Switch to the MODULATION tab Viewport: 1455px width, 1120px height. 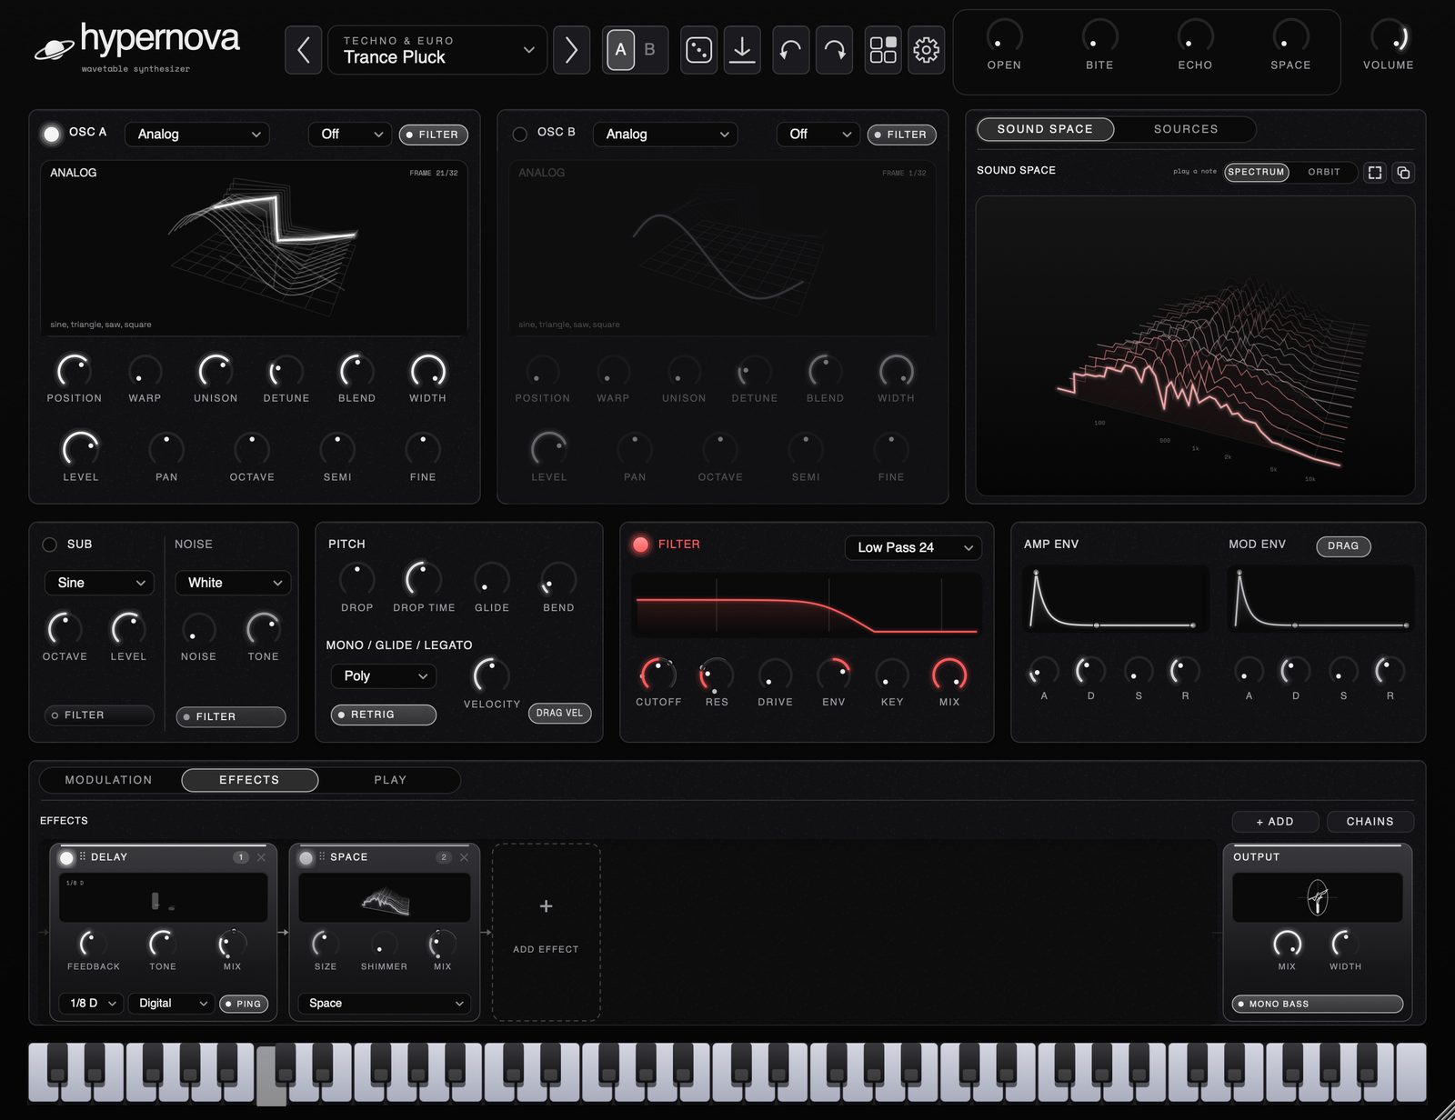[x=109, y=780]
